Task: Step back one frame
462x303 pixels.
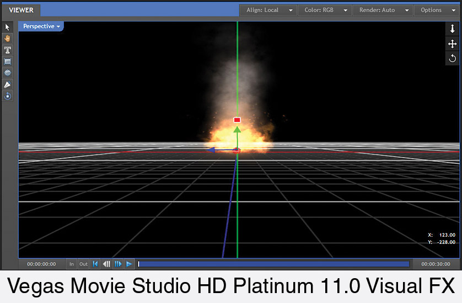Action: point(106,264)
